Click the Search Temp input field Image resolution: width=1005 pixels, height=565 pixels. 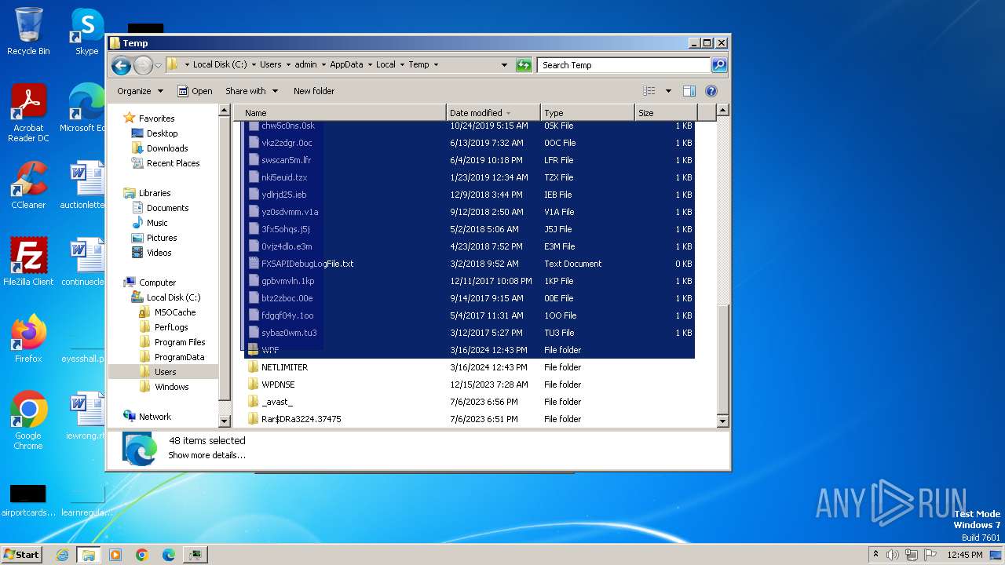[624, 65]
